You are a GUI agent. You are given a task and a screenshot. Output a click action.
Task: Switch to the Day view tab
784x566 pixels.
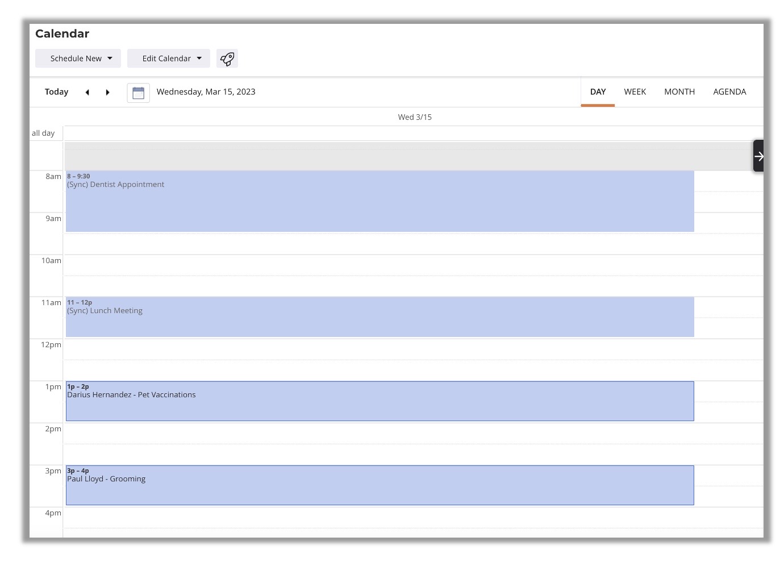pyautogui.click(x=598, y=92)
